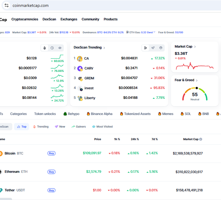Click the Market Cap info icon
The width and height of the screenshot is (221, 200).
point(201,139)
